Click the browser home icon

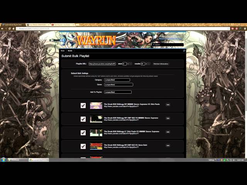(x=14, y=29)
